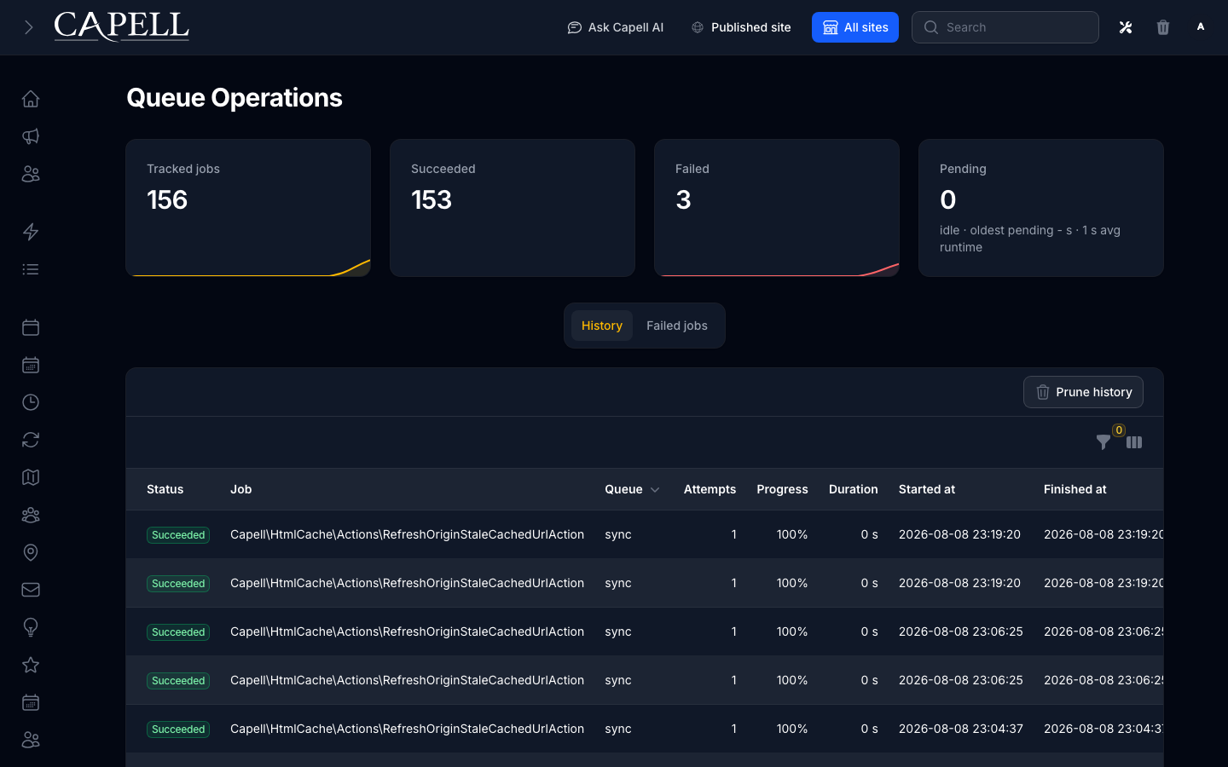
Task: Open the list icon in sidebar
Action: point(31,269)
